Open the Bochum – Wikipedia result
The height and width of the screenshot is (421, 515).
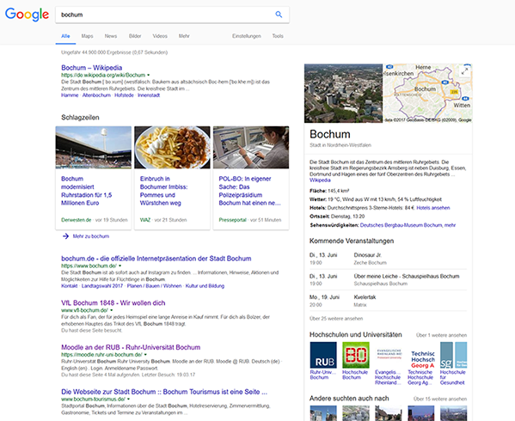coord(92,68)
